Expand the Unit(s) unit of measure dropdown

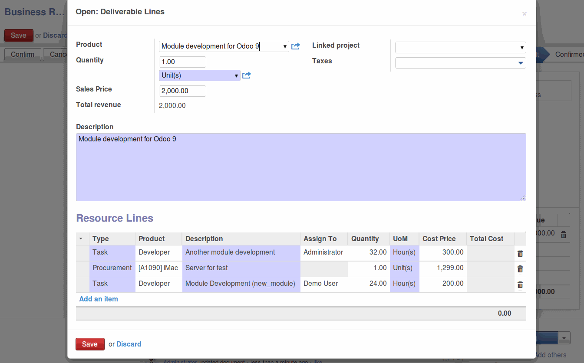click(x=237, y=75)
